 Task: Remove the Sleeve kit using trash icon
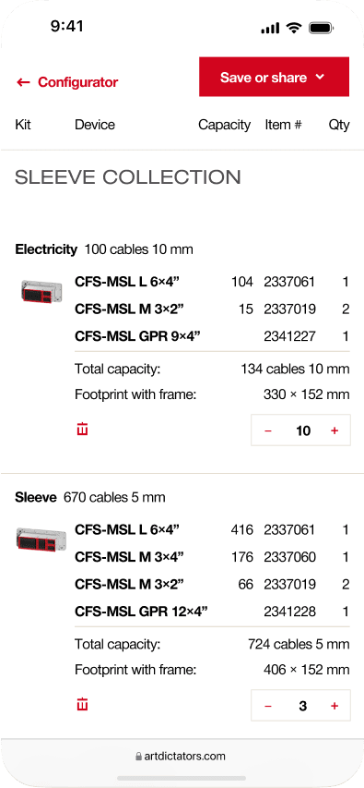pos(83,705)
